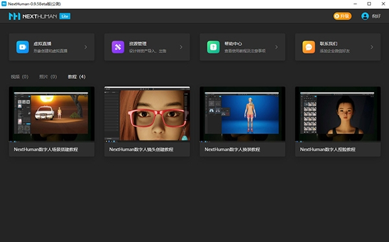The image size is (389, 242).
Task: Select the 教程 (4) tab
Action: click(77, 77)
